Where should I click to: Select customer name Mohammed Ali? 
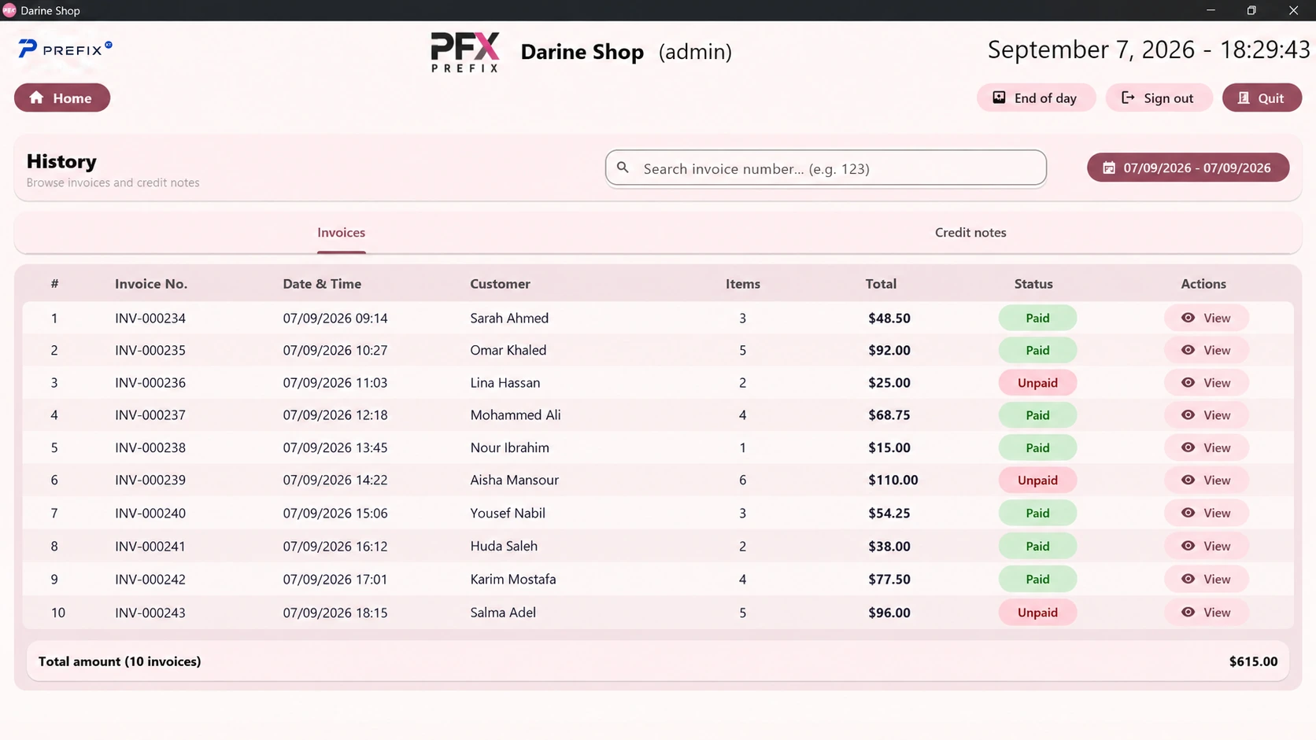coord(516,414)
